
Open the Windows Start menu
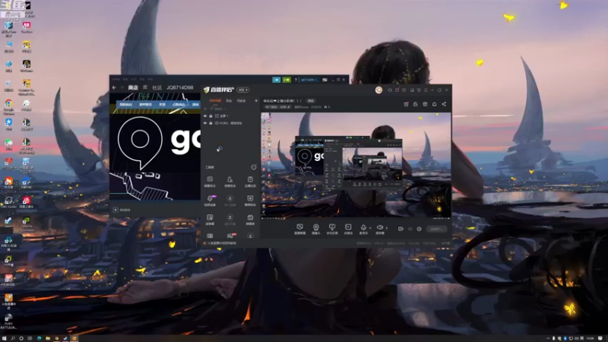tap(5, 338)
